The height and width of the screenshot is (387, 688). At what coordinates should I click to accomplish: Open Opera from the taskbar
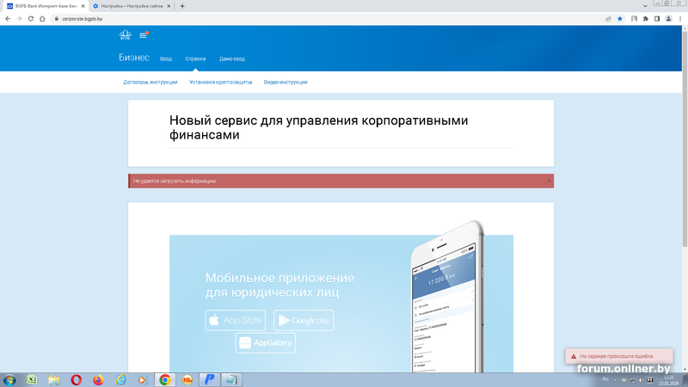click(x=77, y=379)
